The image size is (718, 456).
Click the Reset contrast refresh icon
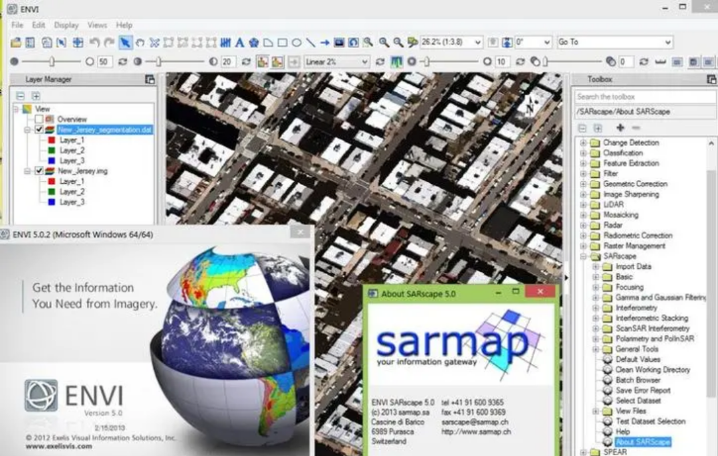pyautogui.click(x=246, y=61)
